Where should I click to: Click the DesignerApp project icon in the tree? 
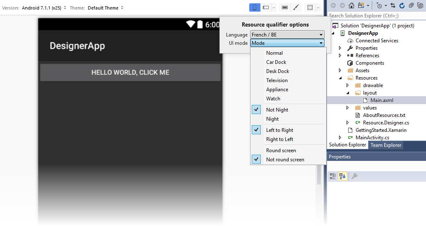(343, 33)
